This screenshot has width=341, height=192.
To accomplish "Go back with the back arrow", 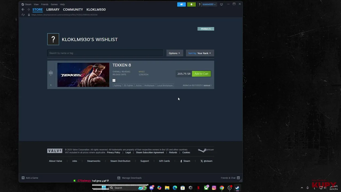I will (23, 10).
